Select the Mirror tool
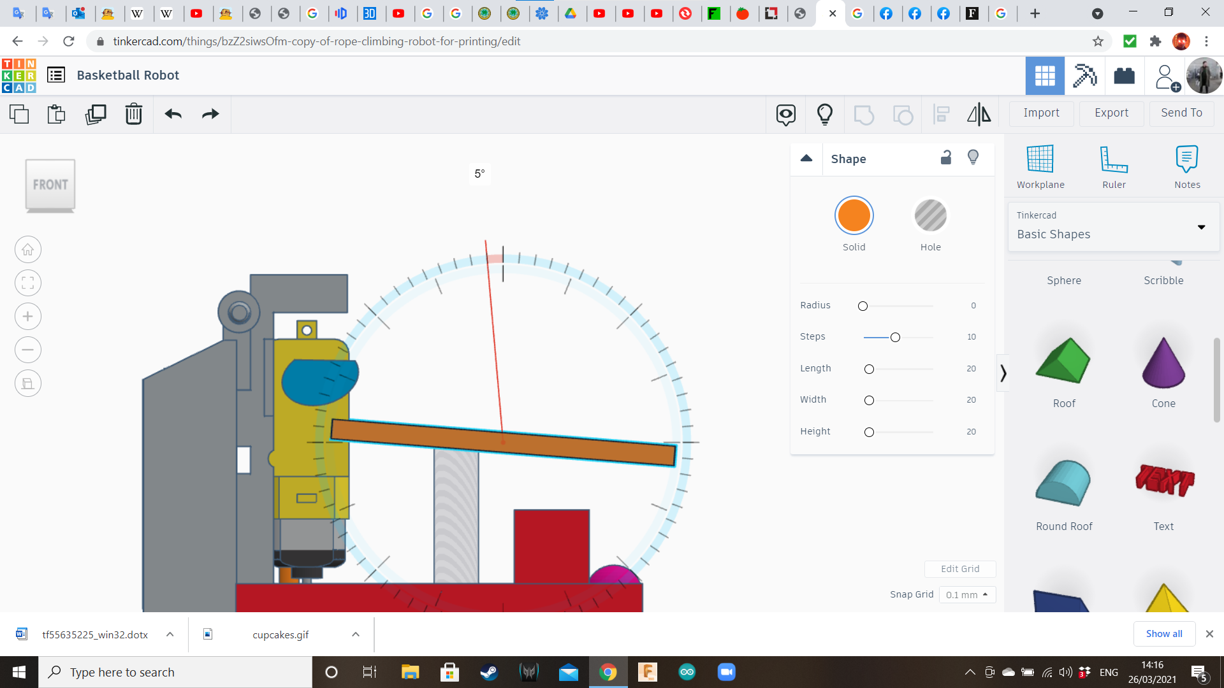Screen dimensions: 1224x688 (979, 114)
